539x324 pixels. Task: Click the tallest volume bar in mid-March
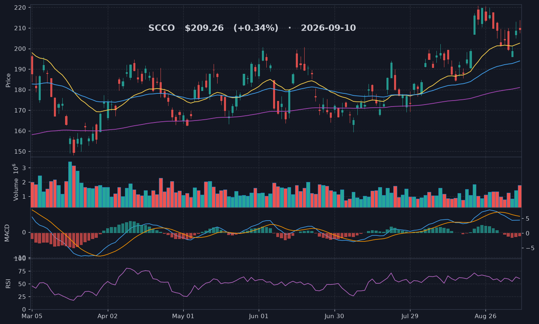[70, 184]
